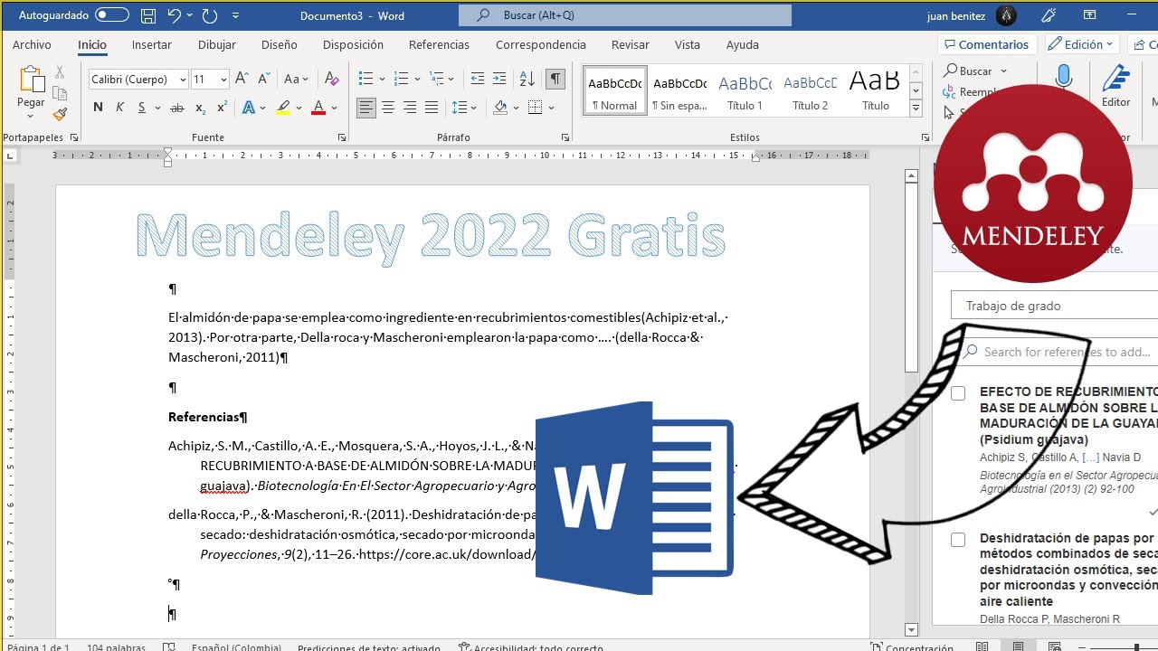The height and width of the screenshot is (651, 1158).
Task: Click the Redo icon in quick access toolbar
Action: (210, 15)
